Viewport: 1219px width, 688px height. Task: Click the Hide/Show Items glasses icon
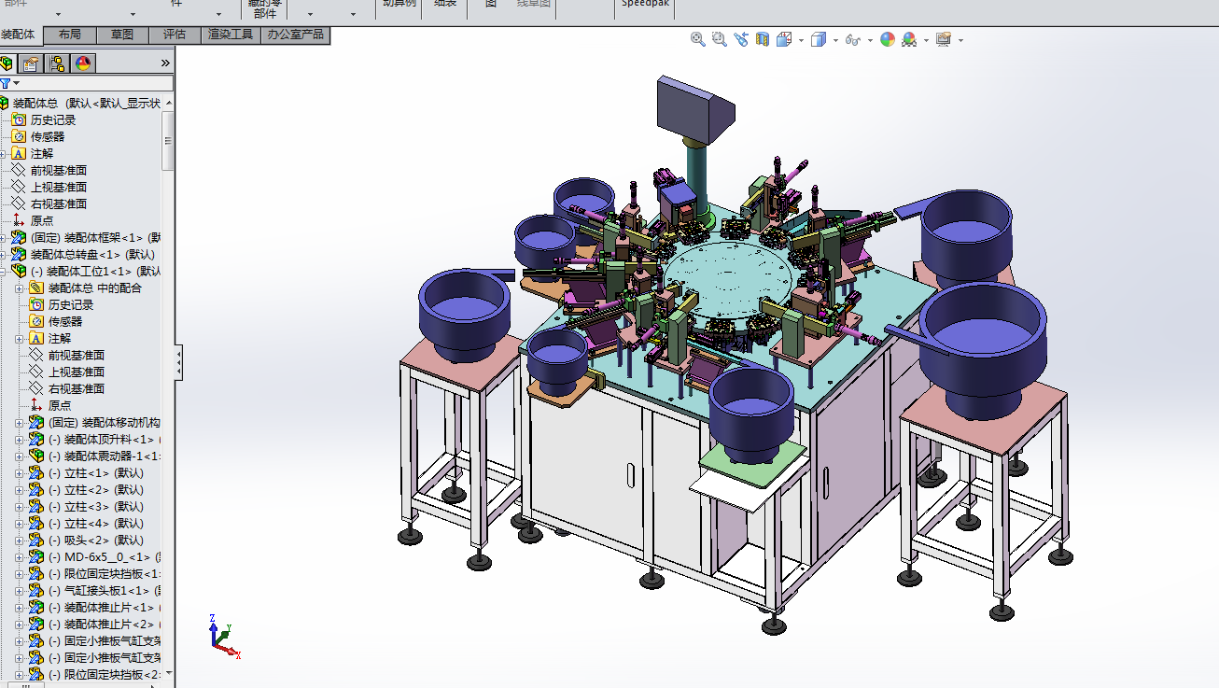pyautogui.click(x=852, y=39)
